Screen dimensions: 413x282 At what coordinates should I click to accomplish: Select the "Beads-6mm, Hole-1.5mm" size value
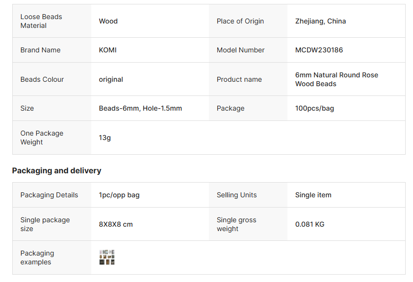click(140, 108)
